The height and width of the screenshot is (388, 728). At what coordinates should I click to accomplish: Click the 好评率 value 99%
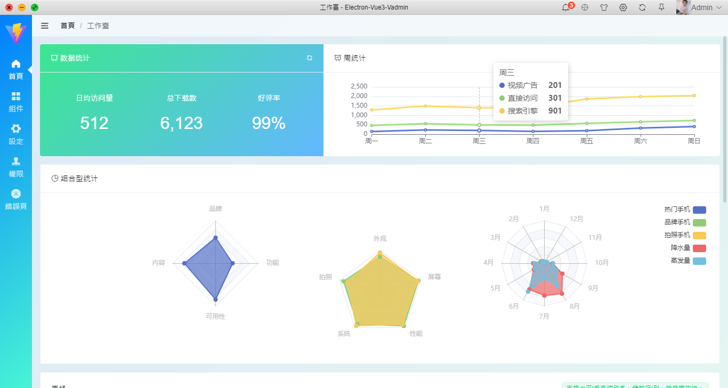click(269, 123)
